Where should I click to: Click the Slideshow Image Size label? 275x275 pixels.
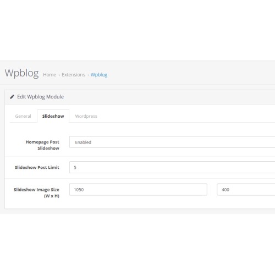[36, 193]
